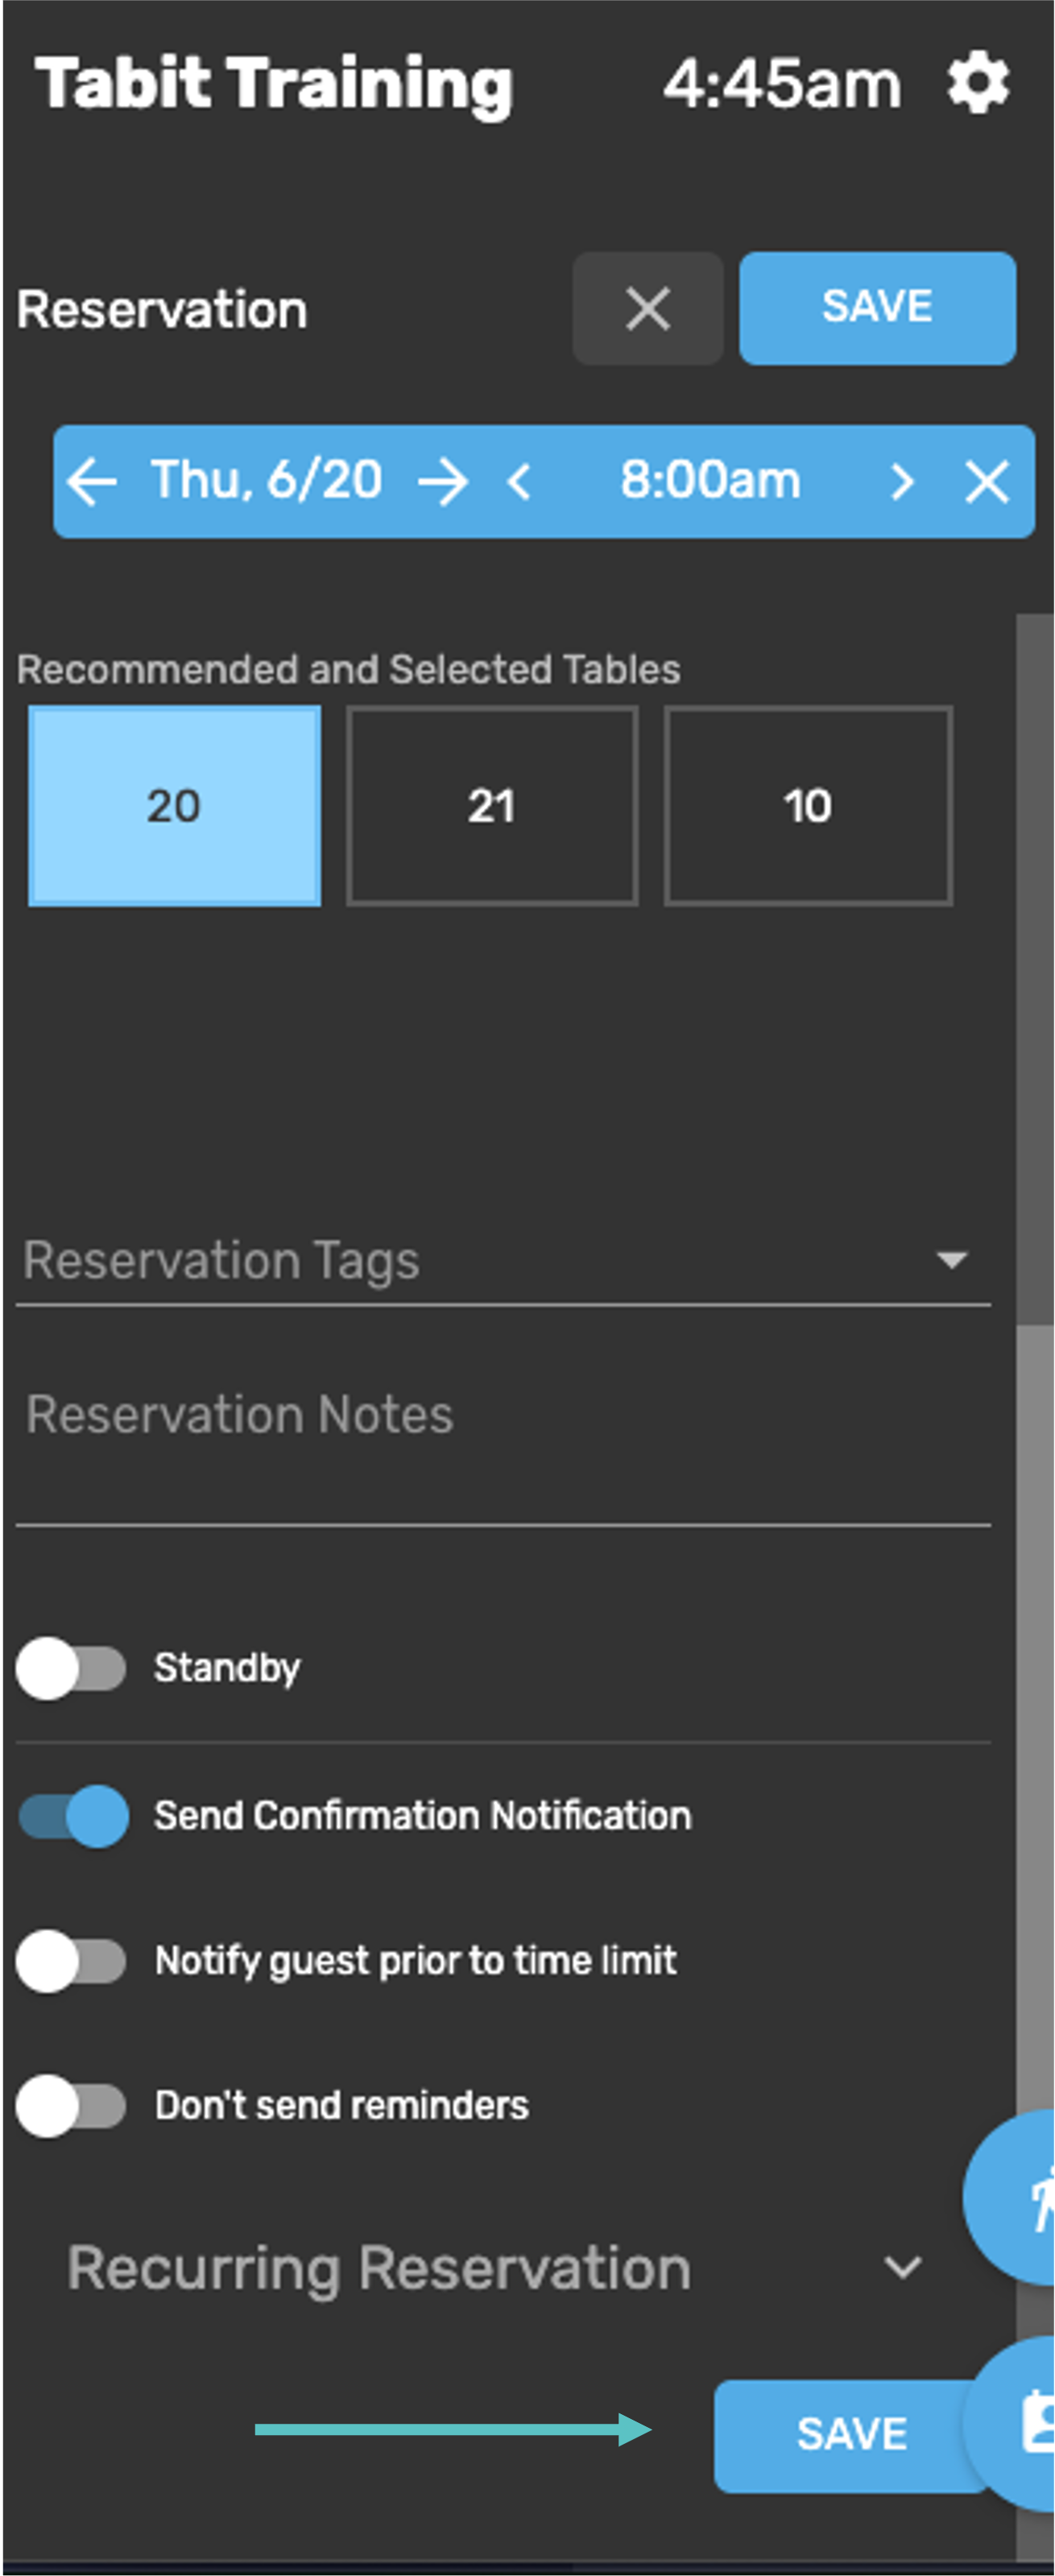Select earlier time chevron
Screen dimensions: 1055x2576
click(x=518, y=481)
